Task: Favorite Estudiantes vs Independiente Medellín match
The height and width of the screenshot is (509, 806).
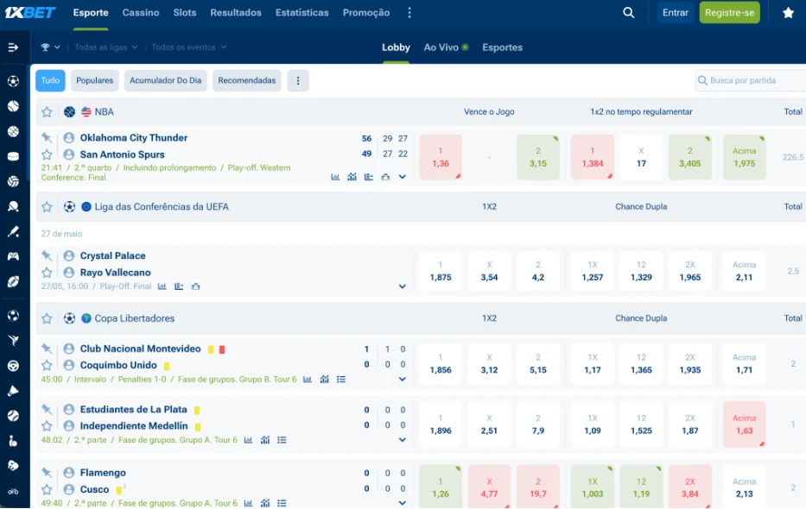Action: (x=47, y=426)
